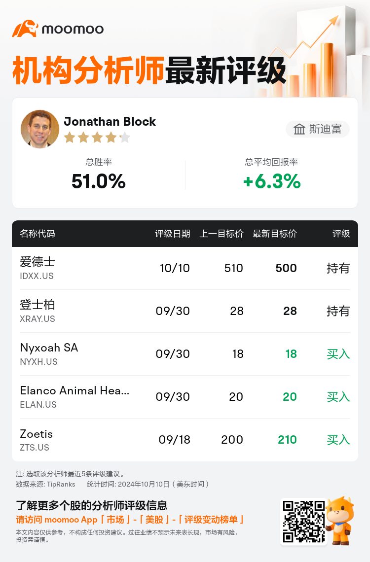This screenshot has height=562, width=370.
Task: Open the 爱德士 IDXX.US row
Action: pos(185,268)
